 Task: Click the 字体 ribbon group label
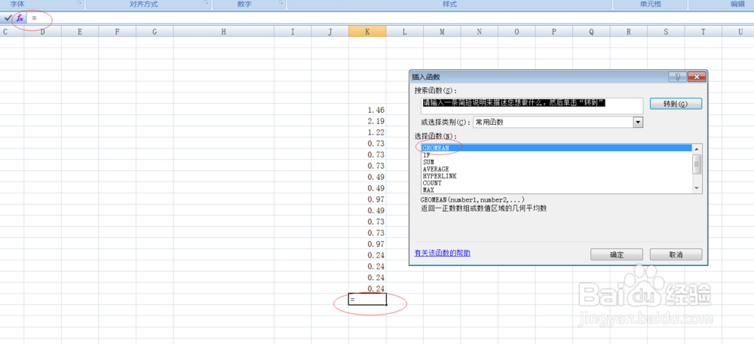pyautogui.click(x=17, y=4)
